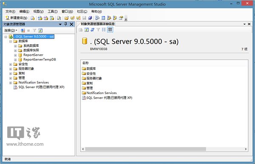
Task: Expand the ReportServer database node
Action: [x=15, y=55]
